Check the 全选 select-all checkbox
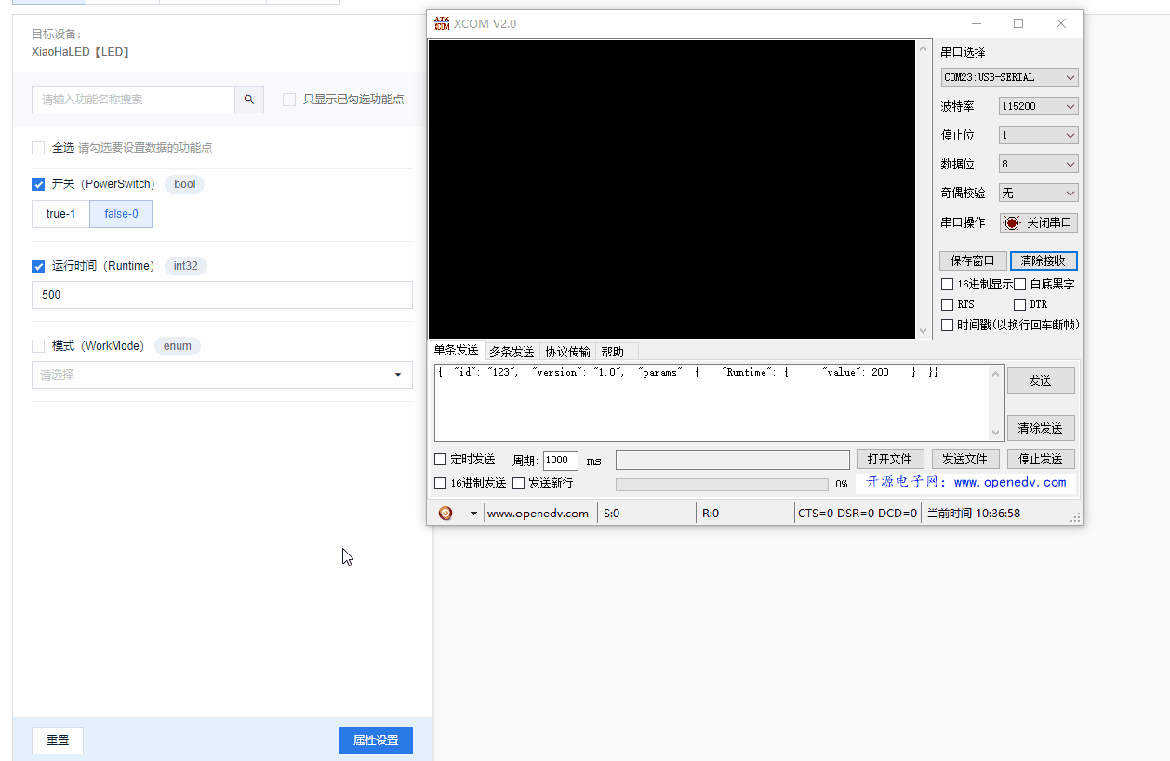 pos(38,148)
